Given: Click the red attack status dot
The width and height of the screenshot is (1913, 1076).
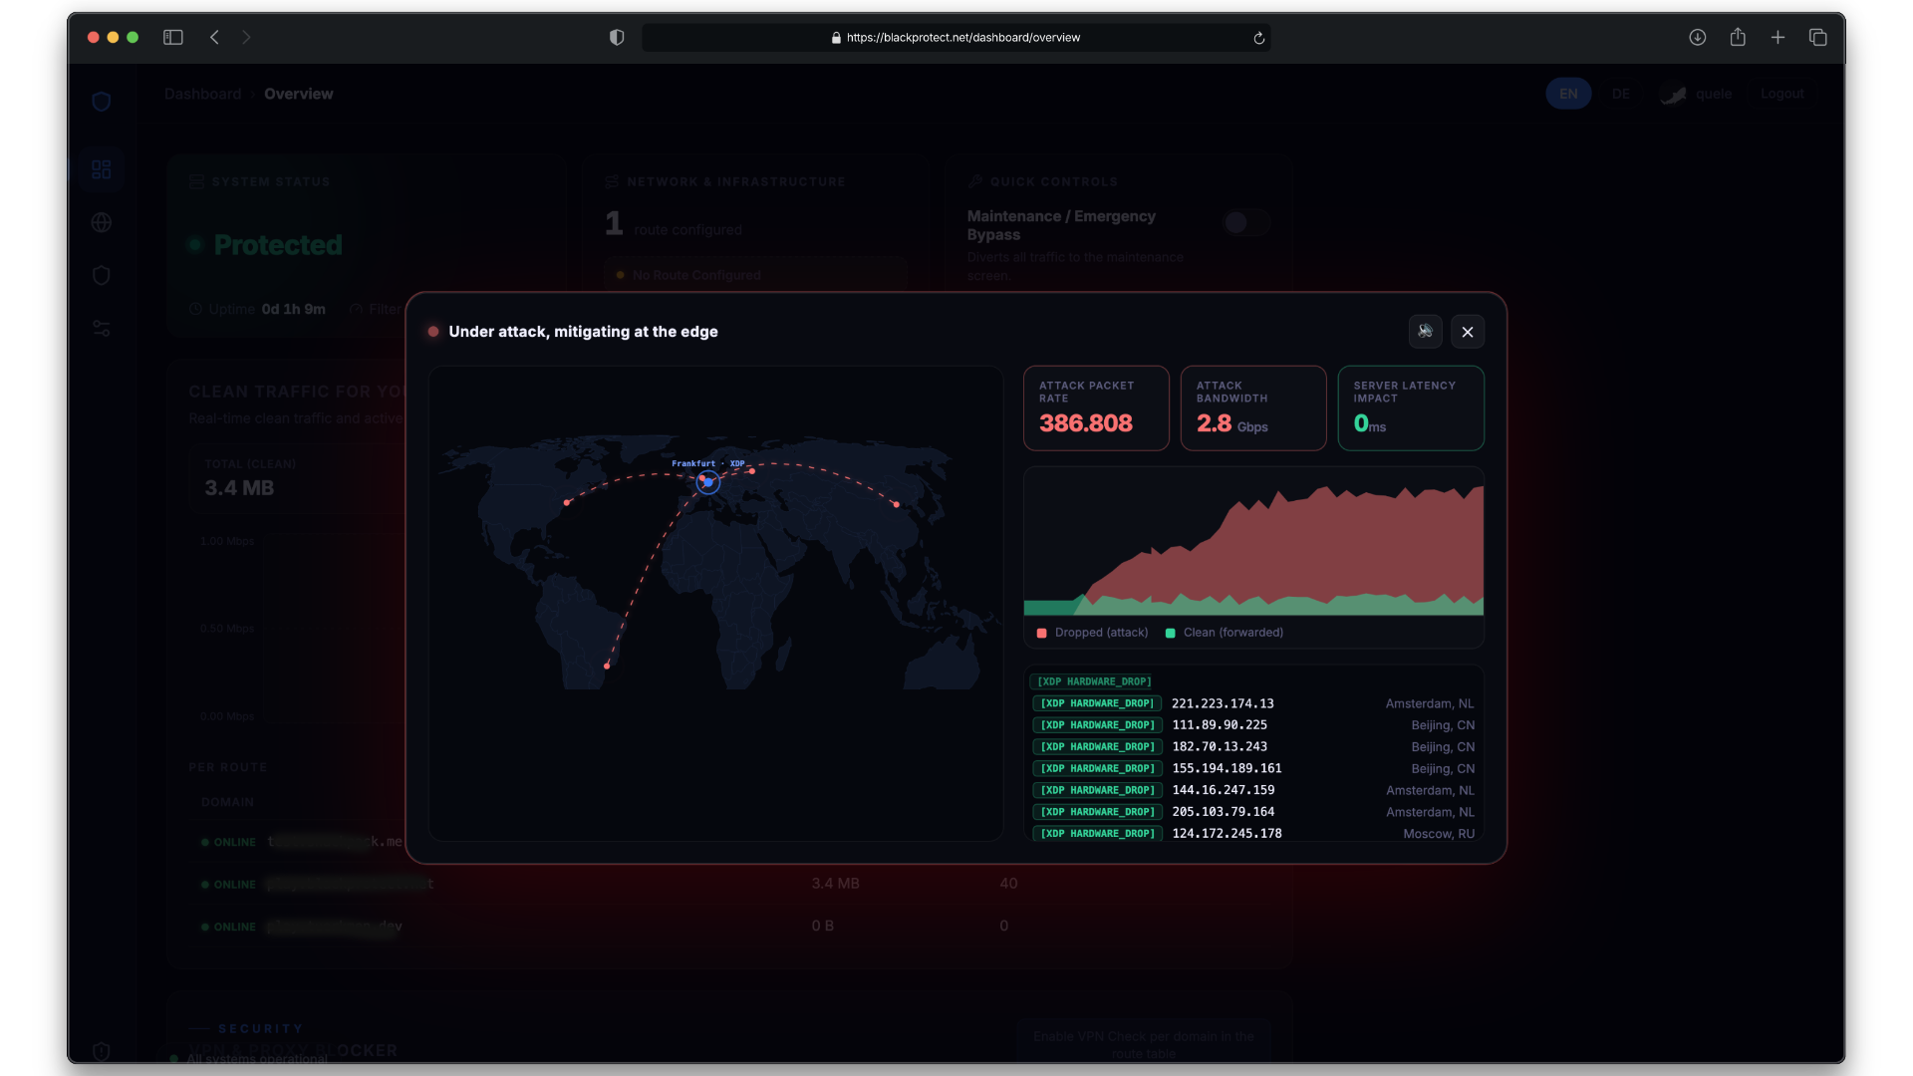Looking at the screenshot, I should click(432, 332).
